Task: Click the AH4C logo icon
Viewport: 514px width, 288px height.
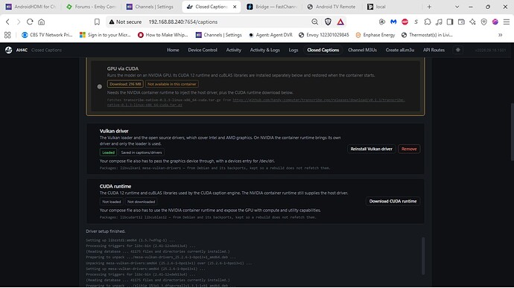Action: pos(8,50)
